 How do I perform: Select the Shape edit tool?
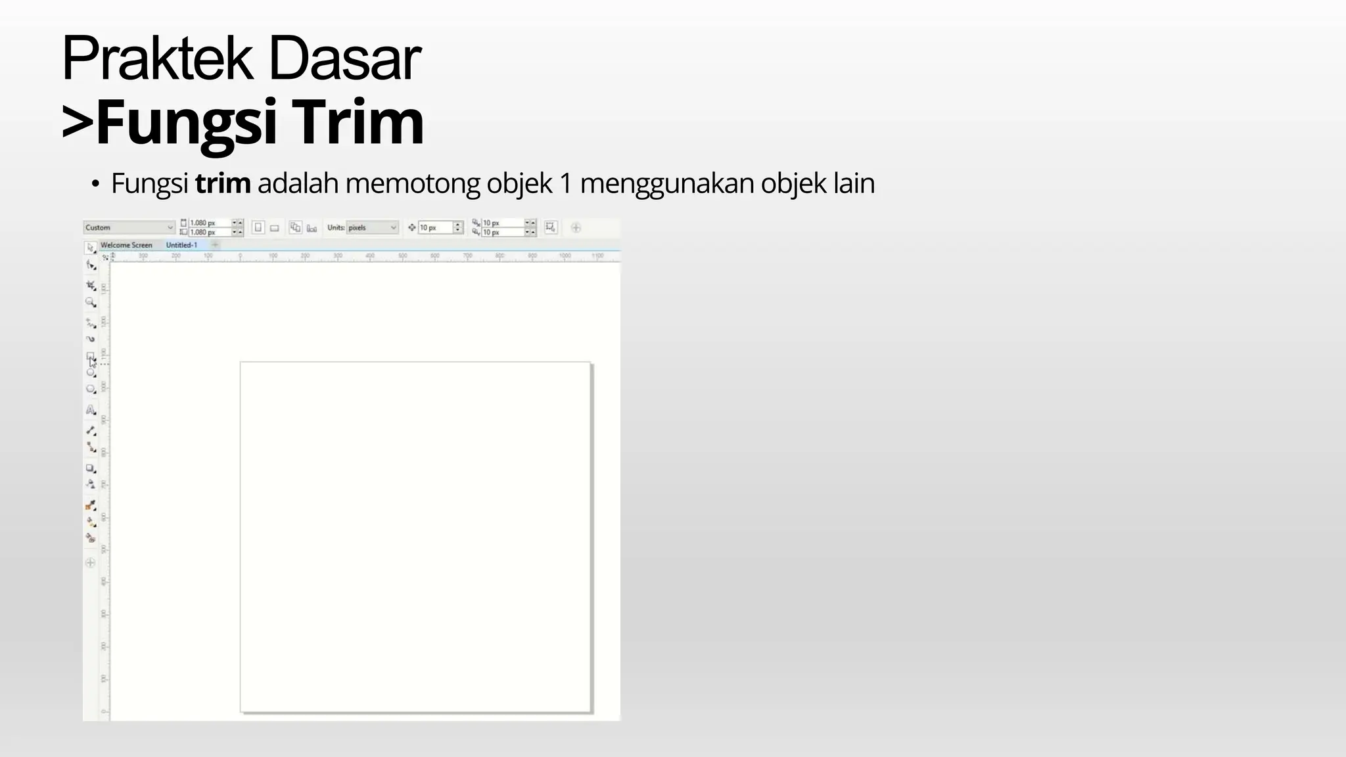coord(91,265)
